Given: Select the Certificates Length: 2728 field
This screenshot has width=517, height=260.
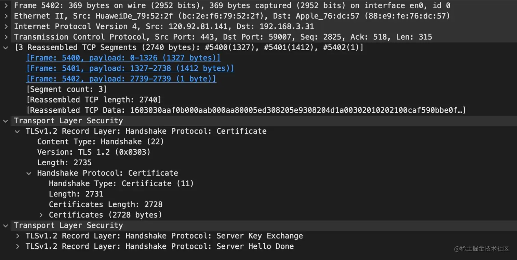Looking at the screenshot, I should [x=106, y=204].
